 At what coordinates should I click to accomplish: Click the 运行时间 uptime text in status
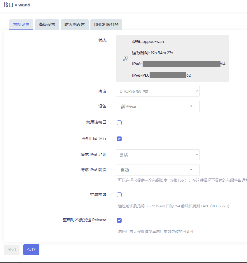pyautogui.click(x=153, y=53)
